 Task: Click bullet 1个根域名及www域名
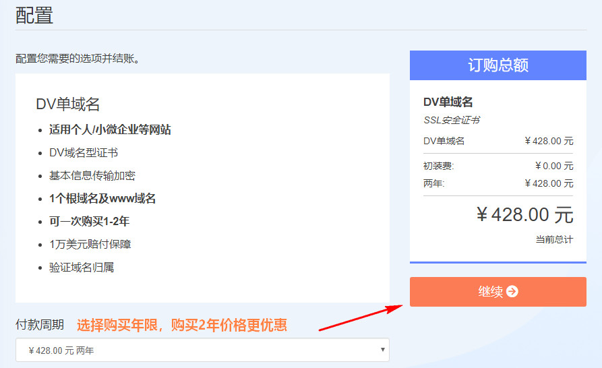[102, 198]
